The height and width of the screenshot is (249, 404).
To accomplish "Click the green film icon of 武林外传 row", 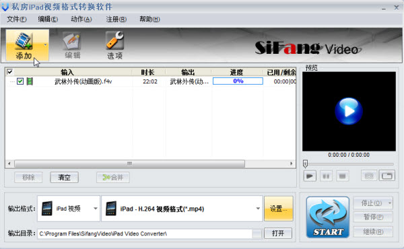I will [30, 81].
